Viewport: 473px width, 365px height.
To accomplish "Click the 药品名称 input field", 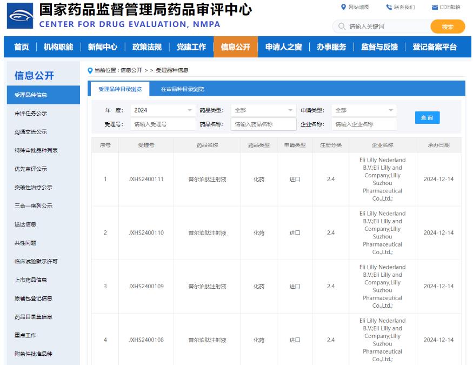I will click(x=263, y=124).
